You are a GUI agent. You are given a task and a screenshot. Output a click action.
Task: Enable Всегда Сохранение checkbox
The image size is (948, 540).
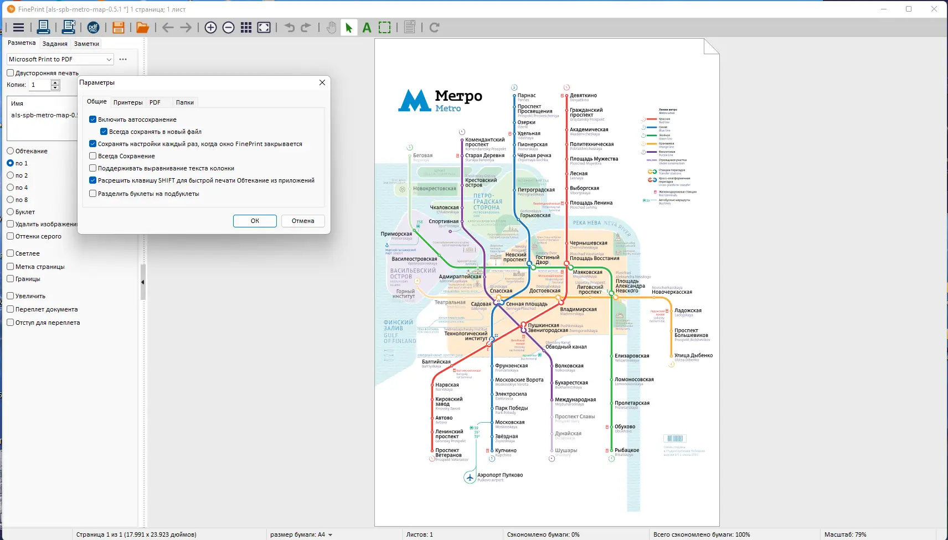tap(93, 156)
